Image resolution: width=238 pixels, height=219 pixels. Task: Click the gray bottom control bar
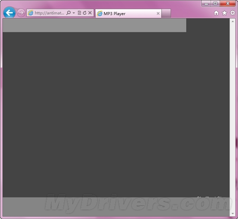point(116,207)
